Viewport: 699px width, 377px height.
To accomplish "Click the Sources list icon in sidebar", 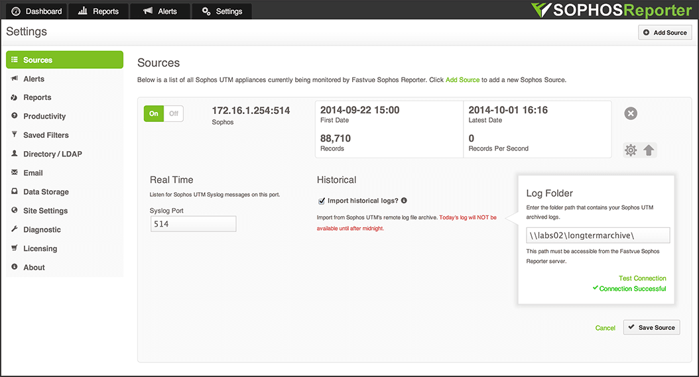I will (15, 59).
